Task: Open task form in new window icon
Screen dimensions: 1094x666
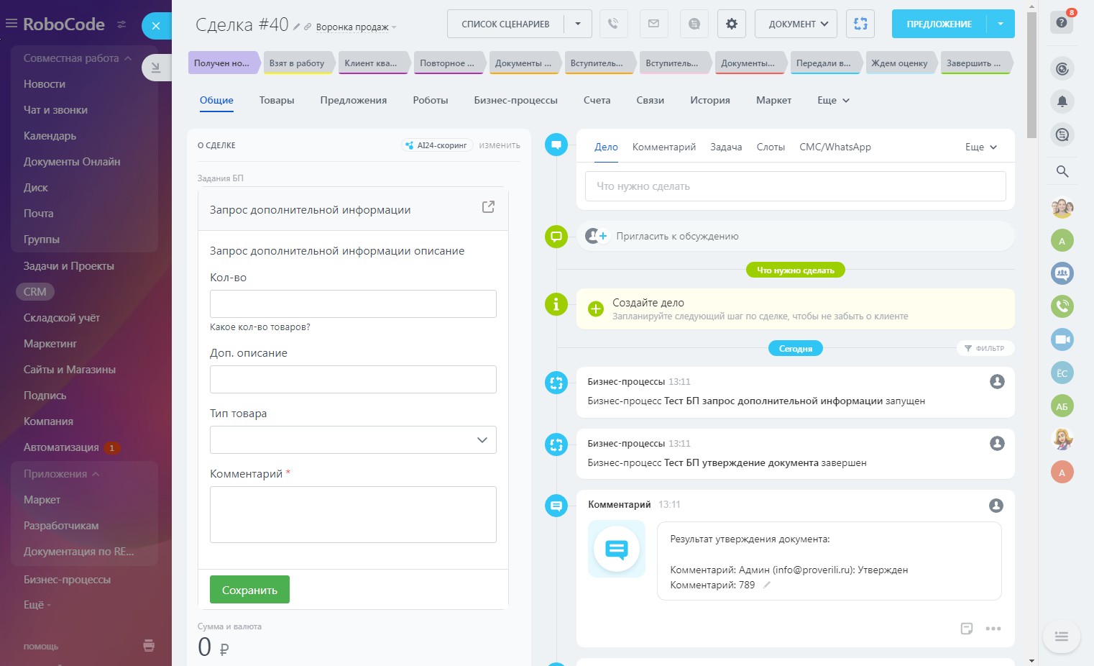Action: (488, 207)
